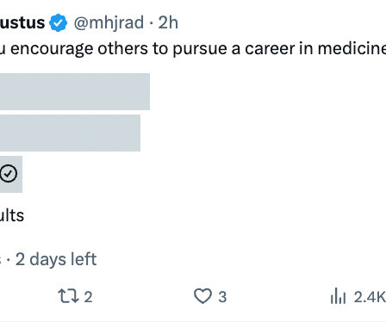Select the longest poll result bar
The image size is (386, 322).
click(x=75, y=91)
